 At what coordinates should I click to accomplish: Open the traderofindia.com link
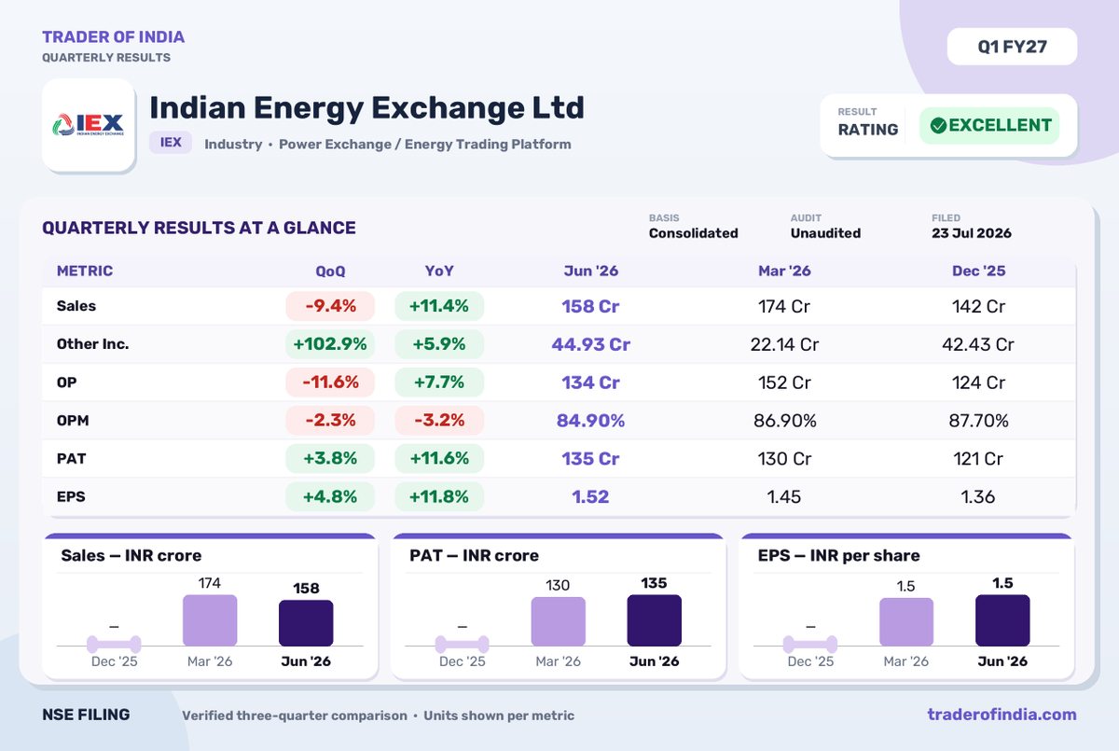click(x=1002, y=715)
